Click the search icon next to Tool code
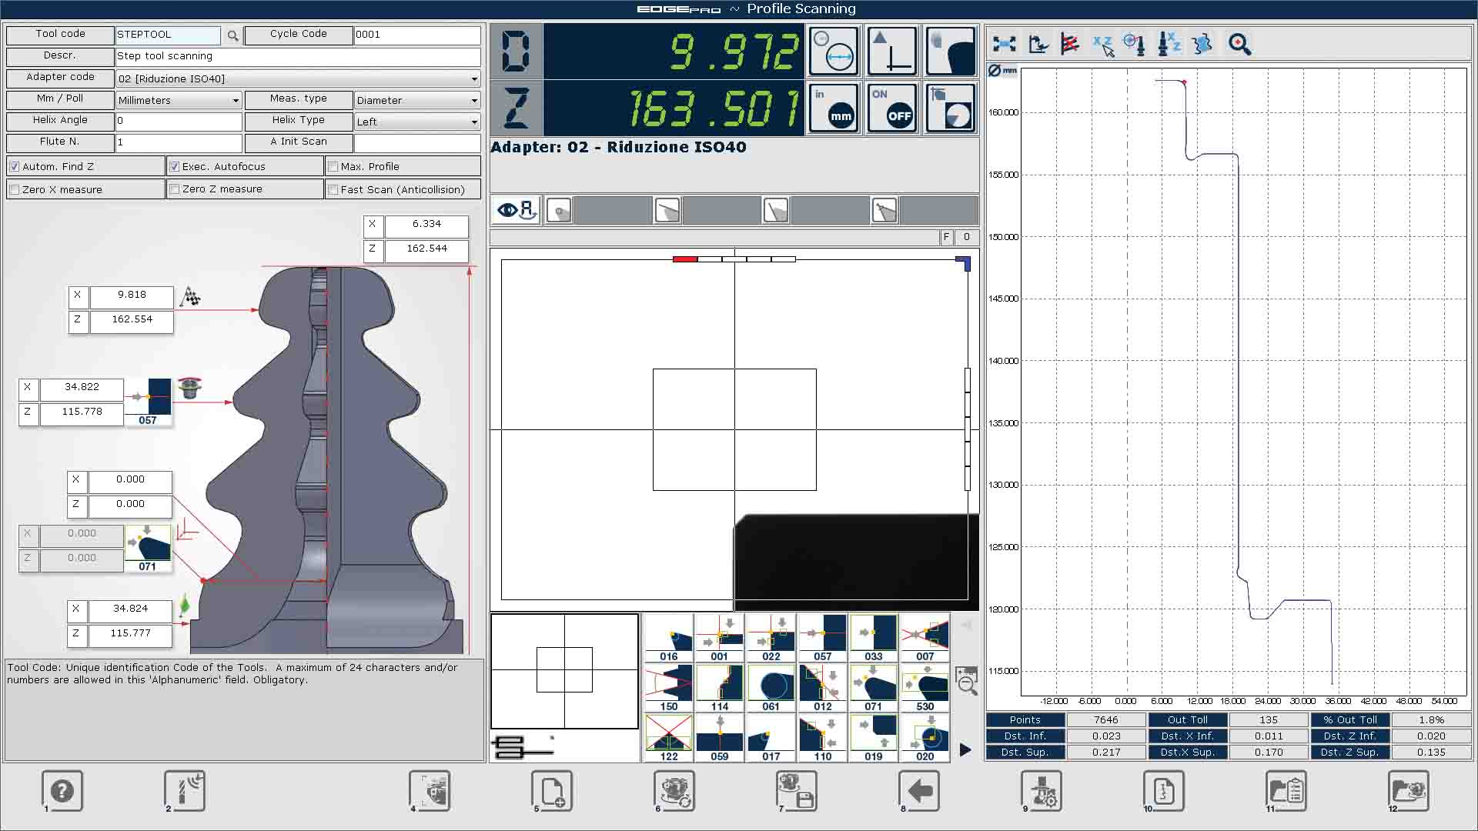Screen dimensions: 1478x831 pyautogui.click(x=232, y=35)
